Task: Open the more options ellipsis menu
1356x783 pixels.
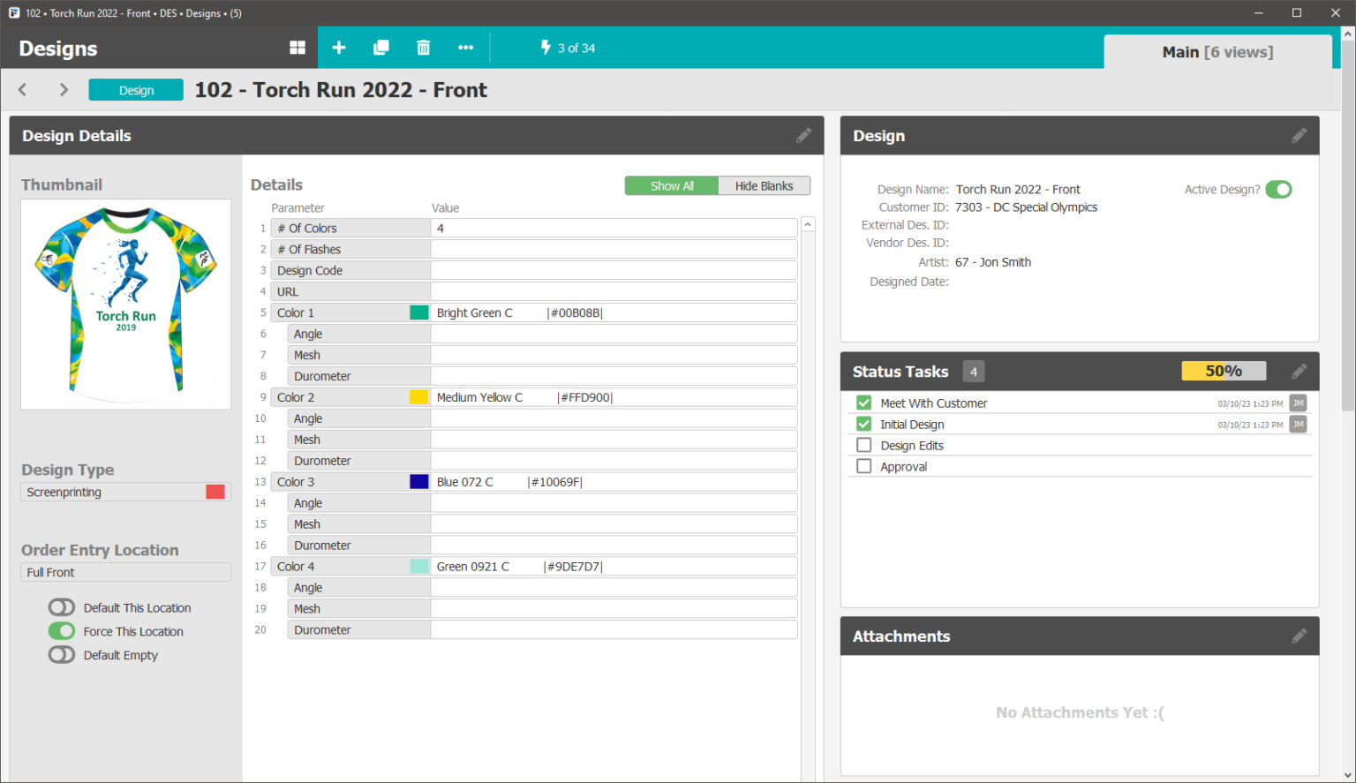Action: (465, 48)
